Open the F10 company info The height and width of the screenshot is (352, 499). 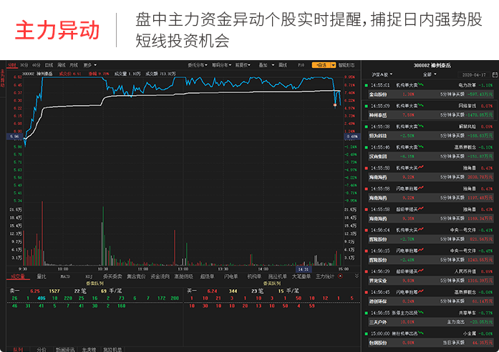point(301,64)
